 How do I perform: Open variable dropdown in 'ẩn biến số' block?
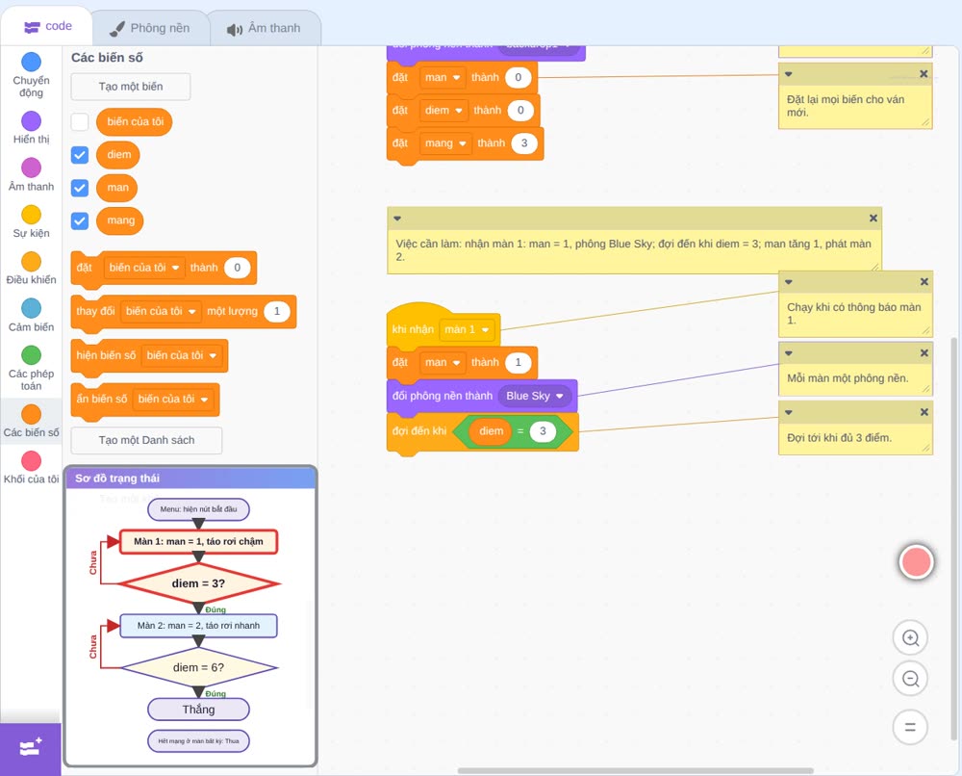pyautogui.click(x=173, y=399)
